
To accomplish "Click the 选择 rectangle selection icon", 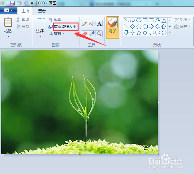I will (x=40, y=22).
